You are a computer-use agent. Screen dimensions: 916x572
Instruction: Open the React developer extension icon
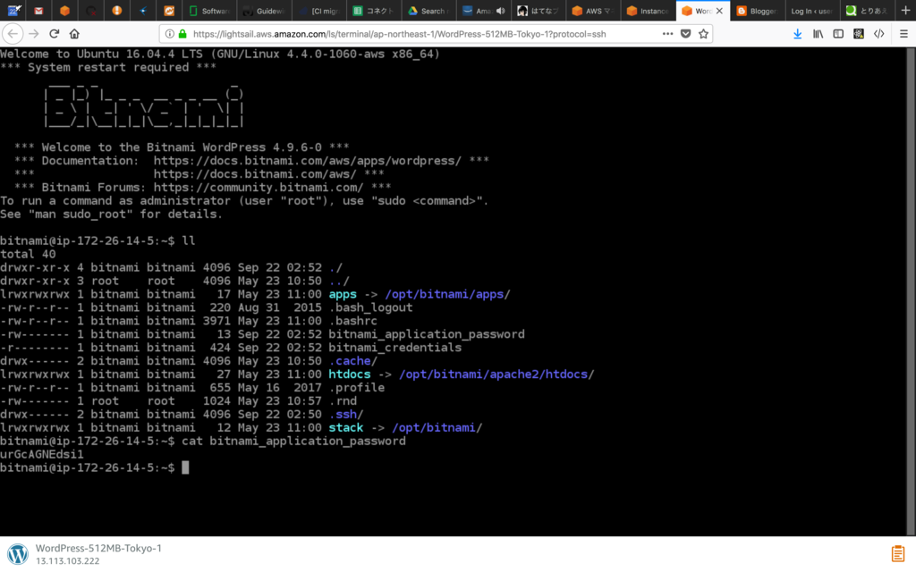(x=859, y=34)
